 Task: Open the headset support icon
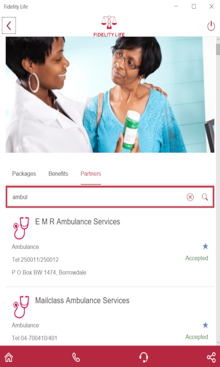pyautogui.click(x=144, y=357)
